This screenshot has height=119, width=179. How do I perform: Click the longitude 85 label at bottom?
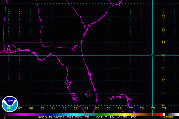42,108
